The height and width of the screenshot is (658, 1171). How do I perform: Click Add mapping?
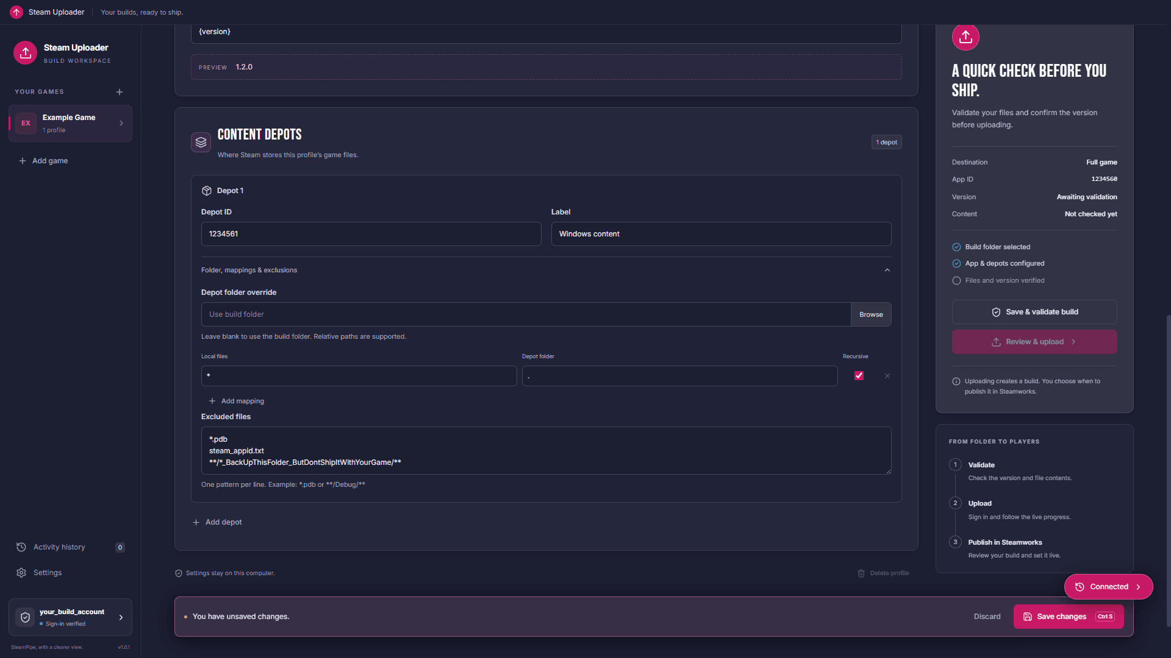pyautogui.click(x=237, y=401)
